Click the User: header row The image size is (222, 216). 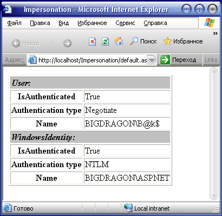[90, 82]
